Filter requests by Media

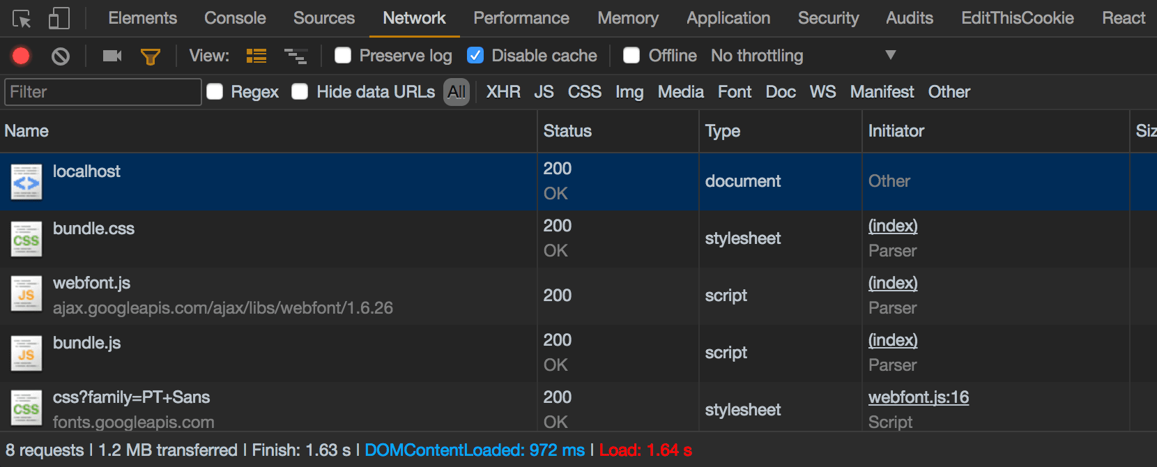pos(681,92)
